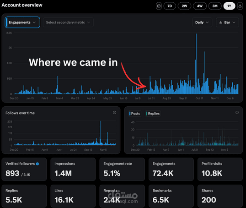Click the Account overview heading

point(22,5)
